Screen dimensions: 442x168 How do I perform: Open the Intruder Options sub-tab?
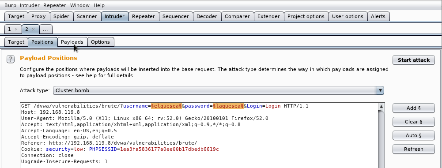click(x=100, y=42)
